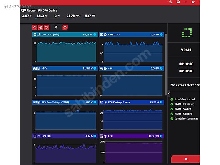Click the CPU TDC header label
The width and height of the screenshot is (220, 165).
[46, 136]
